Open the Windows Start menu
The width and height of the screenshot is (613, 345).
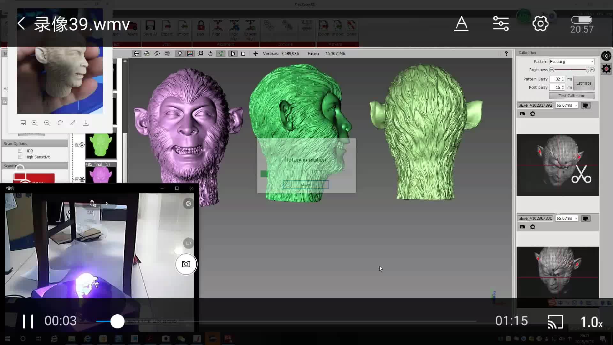(x=8, y=339)
